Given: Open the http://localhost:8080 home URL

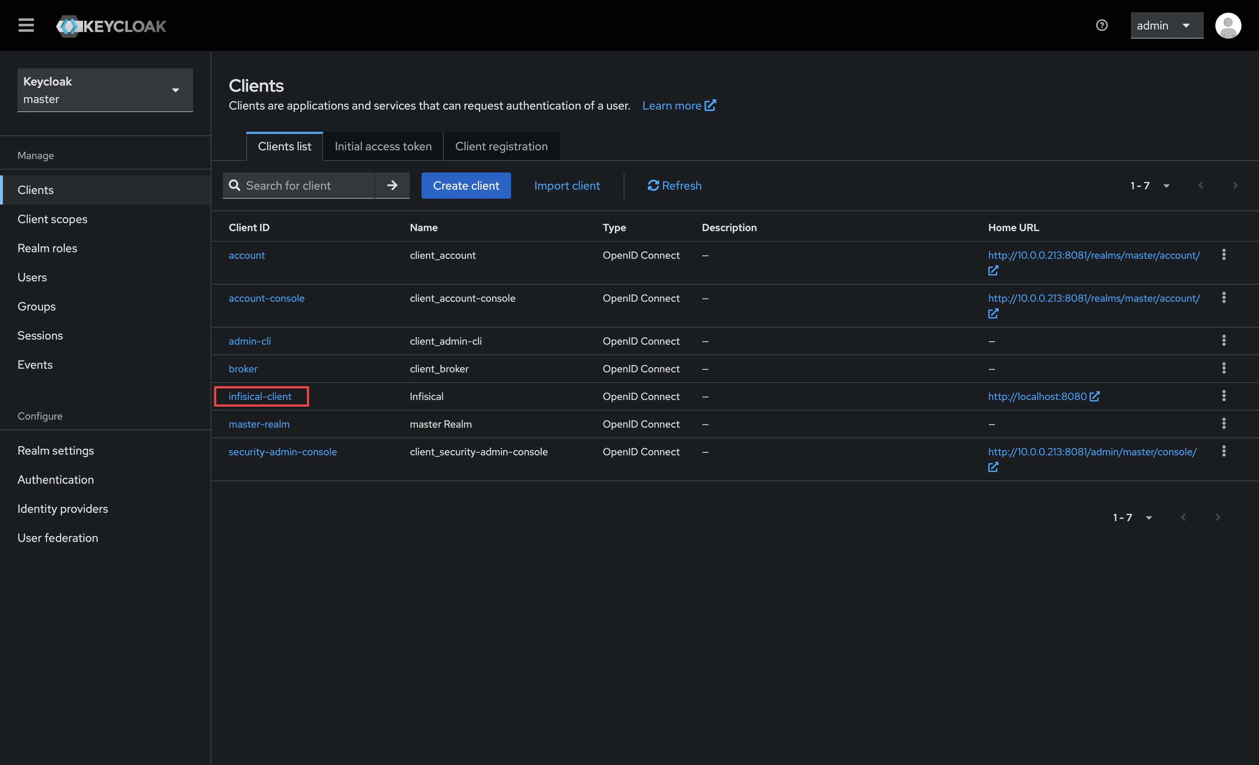Looking at the screenshot, I should point(1044,397).
